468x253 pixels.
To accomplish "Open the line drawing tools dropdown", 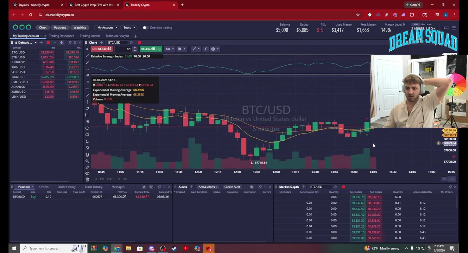I will point(196,49).
